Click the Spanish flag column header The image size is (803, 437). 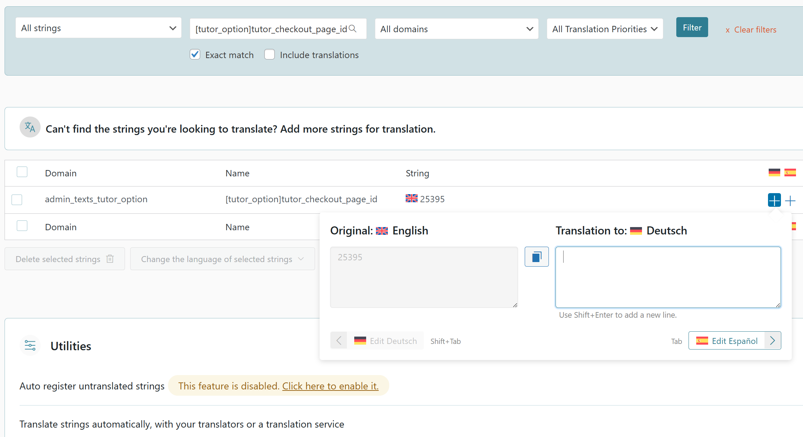(790, 172)
